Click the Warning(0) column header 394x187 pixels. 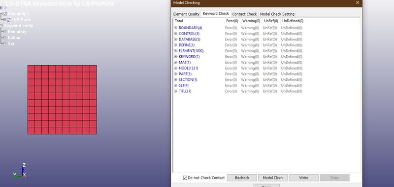pyautogui.click(x=251, y=21)
